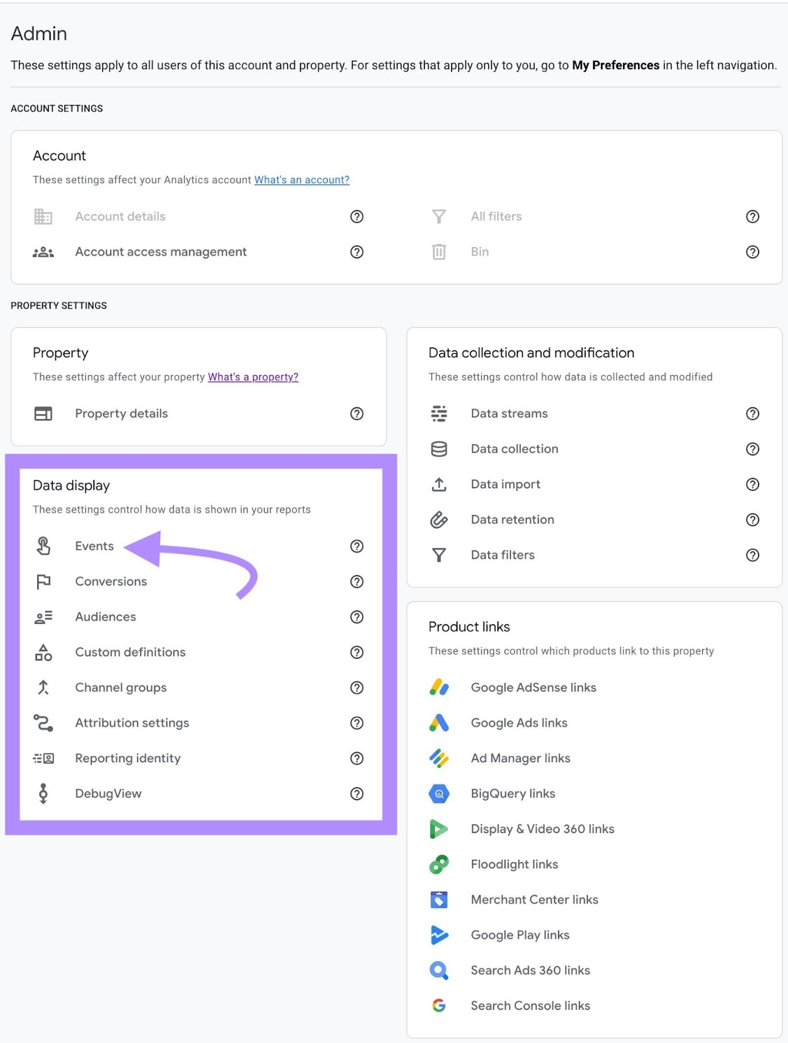The image size is (788, 1043).
Task: Open help for Data retention
Action: pos(753,520)
